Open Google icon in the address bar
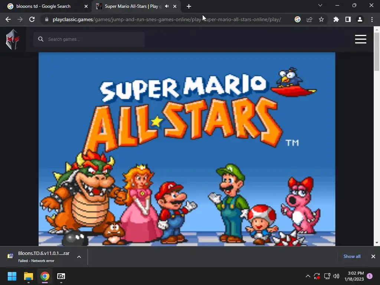Viewport: 380px width, 285px height. 298,19
